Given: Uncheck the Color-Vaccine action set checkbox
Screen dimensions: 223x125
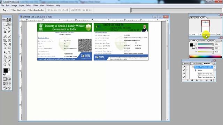Looking at the screenshot, I should (x=184, y=67).
